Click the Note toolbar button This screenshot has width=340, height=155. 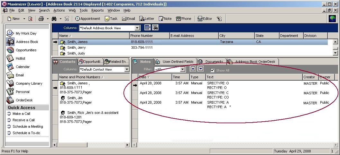tap(165, 19)
